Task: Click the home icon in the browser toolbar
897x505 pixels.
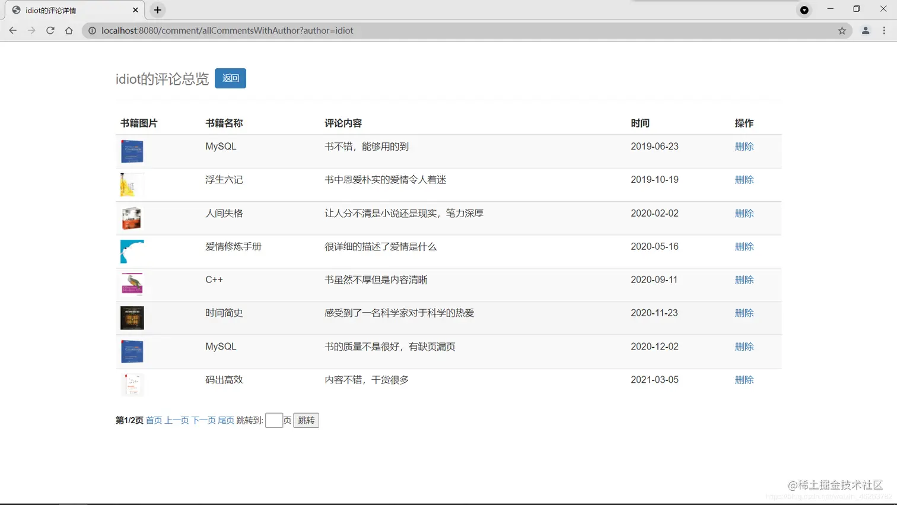Action: click(68, 30)
